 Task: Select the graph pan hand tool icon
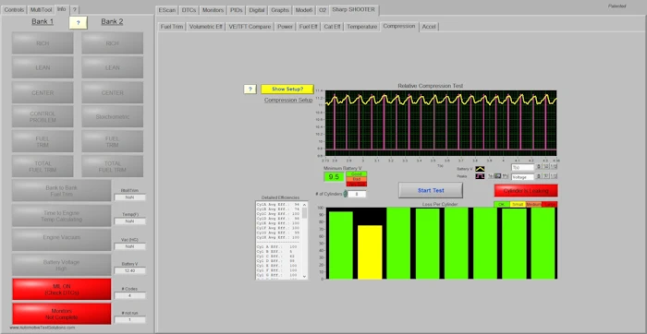505,176
